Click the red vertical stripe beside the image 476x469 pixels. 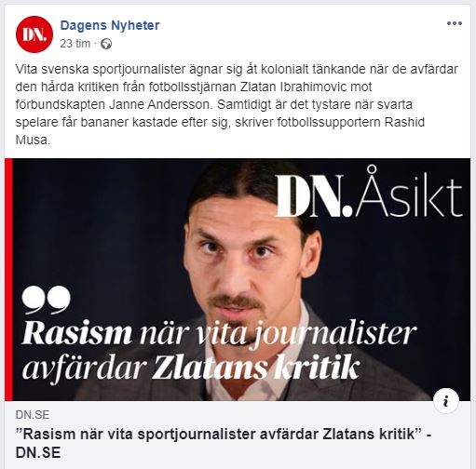pos(8,280)
